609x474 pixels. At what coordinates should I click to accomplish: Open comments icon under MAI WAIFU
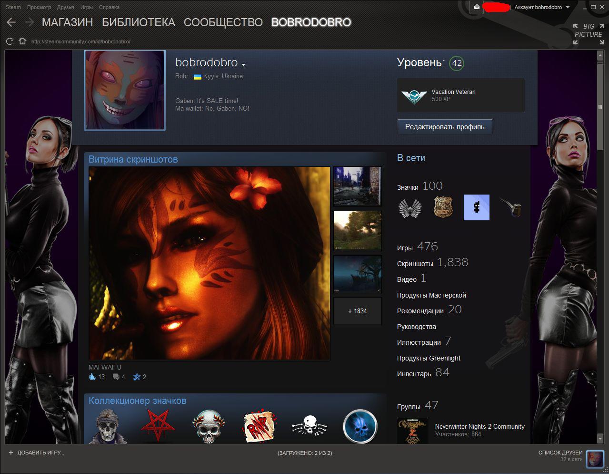click(x=116, y=377)
